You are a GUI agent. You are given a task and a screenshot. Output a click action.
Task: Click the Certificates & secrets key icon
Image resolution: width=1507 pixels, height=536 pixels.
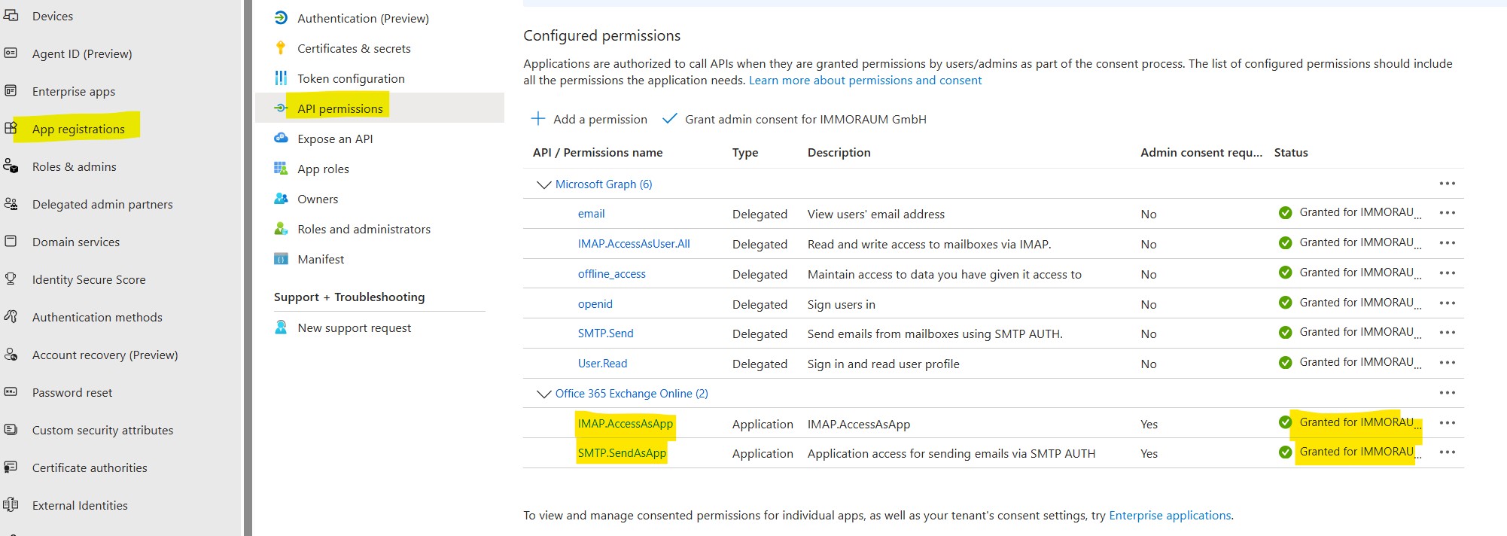pyautogui.click(x=281, y=48)
